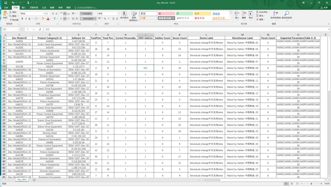Toggle the Wrap Text (自动换行) button
The height and width of the screenshot is (187, 331).
[86, 14]
